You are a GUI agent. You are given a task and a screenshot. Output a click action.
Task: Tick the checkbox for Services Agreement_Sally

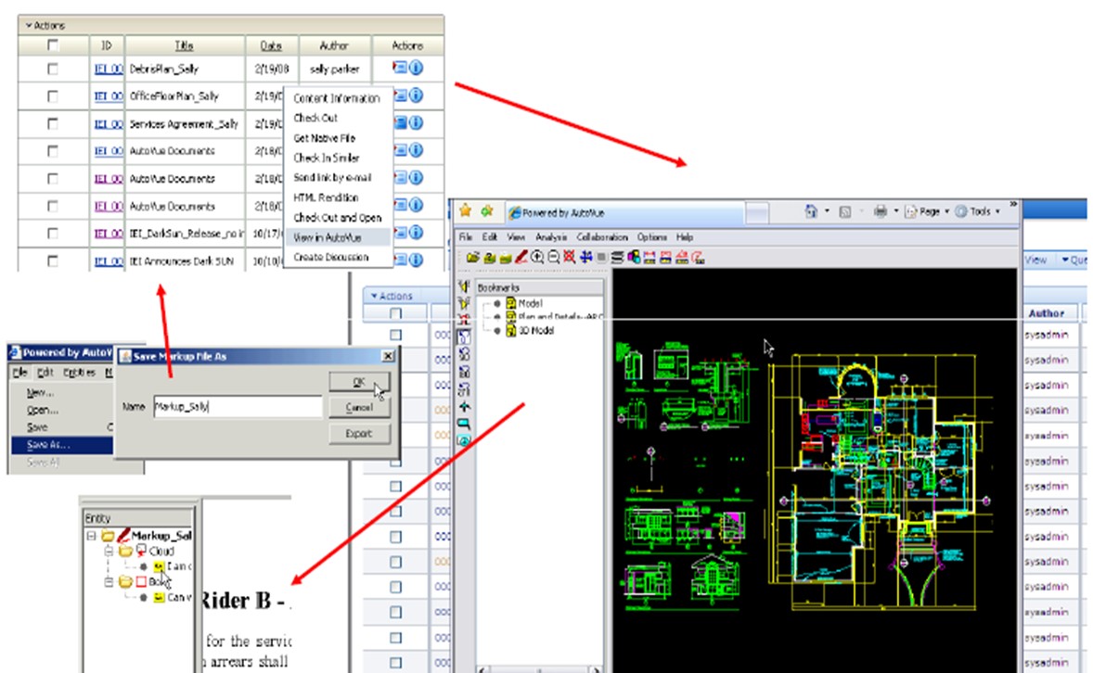tap(53, 123)
